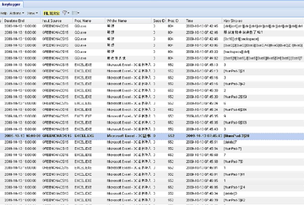Click the Sess ID column header
Image resolution: width=304 pixels, height=205 pixels.
pyautogui.click(x=158, y=20)
